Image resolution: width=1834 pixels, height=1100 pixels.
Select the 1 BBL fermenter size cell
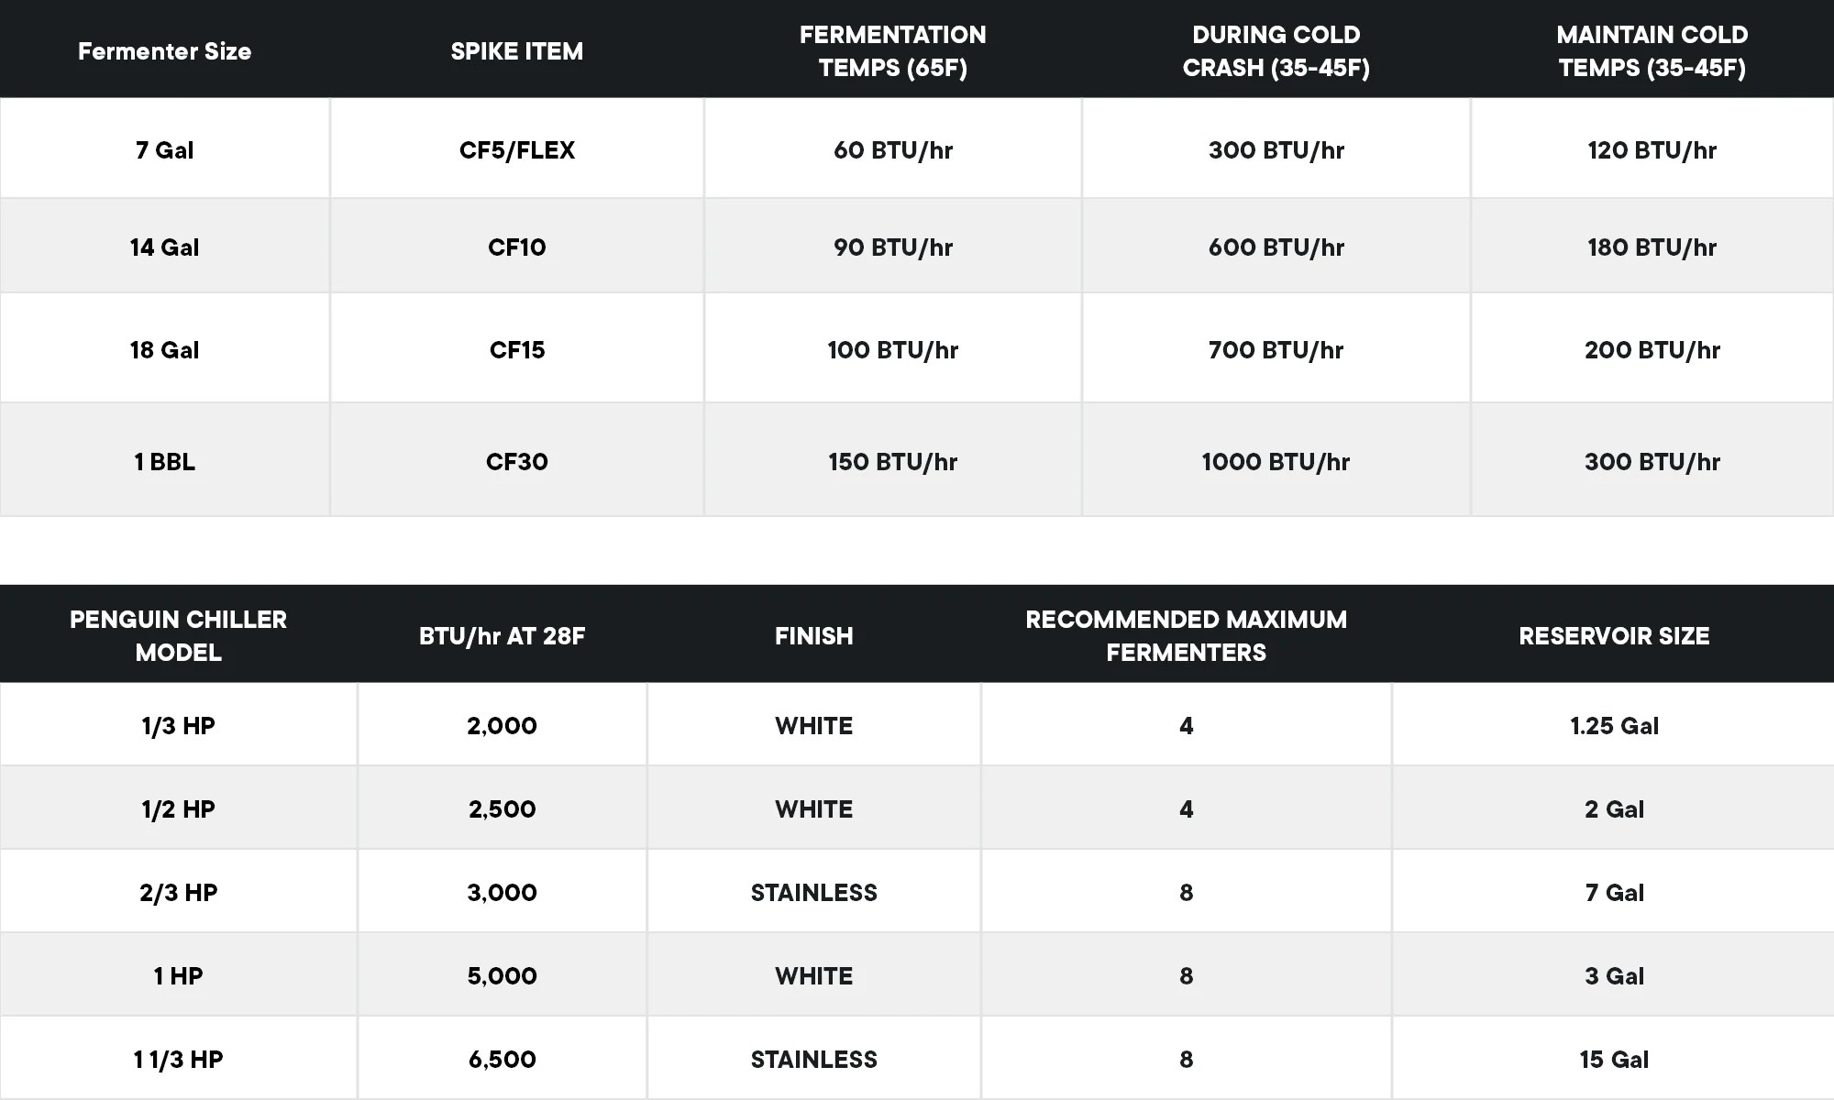click(x=164, y=462)
